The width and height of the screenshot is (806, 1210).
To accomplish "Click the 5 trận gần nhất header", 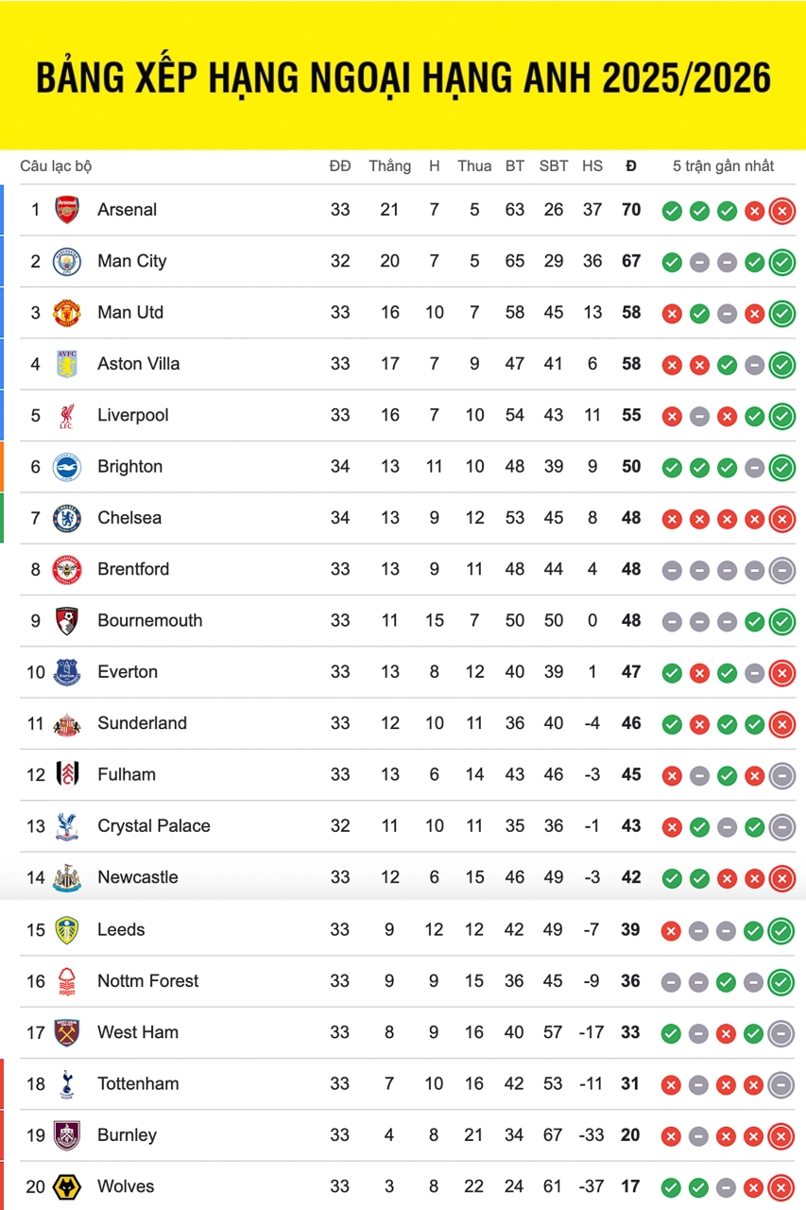I will click(723, 166).
